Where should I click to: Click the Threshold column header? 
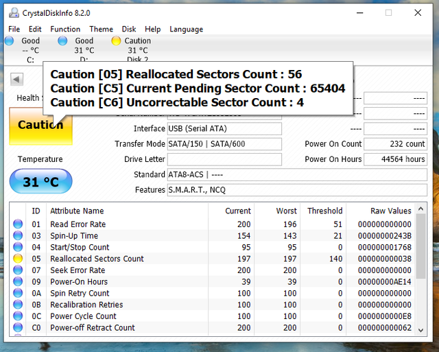coord(323,211)
